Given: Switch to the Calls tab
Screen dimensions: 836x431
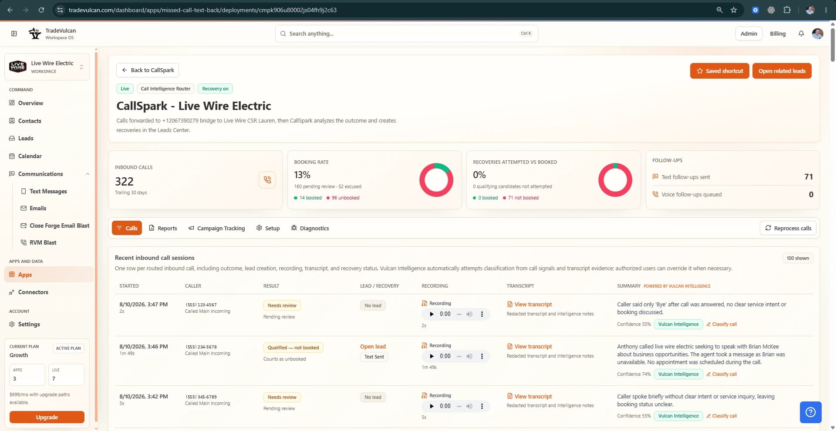Looking at the screenshot, I should click(127, 228).
